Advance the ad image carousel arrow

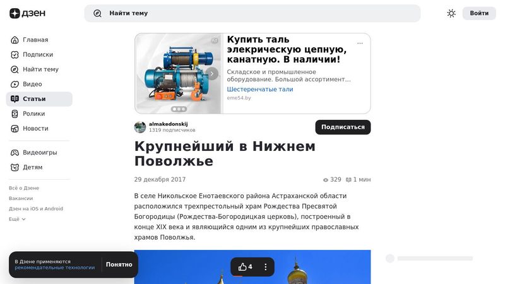[x=211, y=73]
